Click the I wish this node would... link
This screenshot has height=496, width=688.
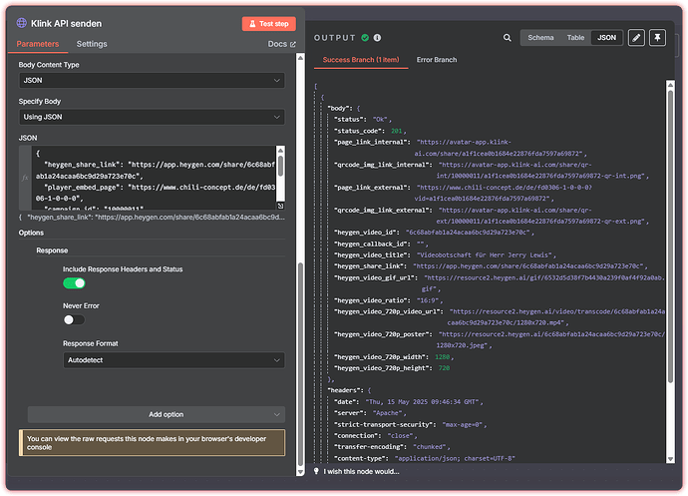(x=361, y=471)
